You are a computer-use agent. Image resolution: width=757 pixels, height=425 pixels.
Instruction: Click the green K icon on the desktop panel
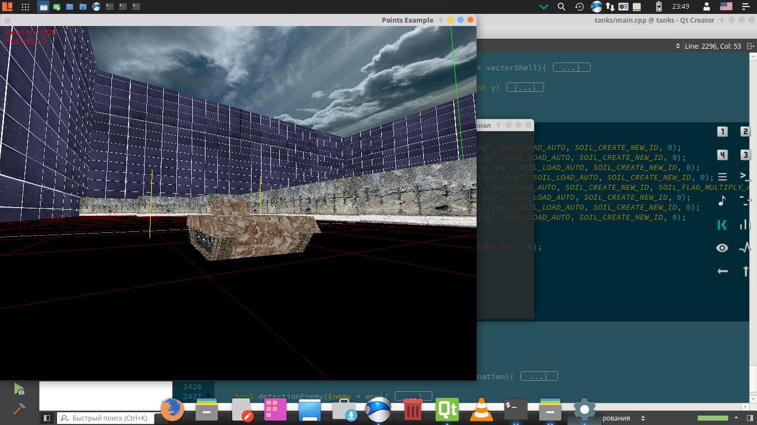(722, 225)
